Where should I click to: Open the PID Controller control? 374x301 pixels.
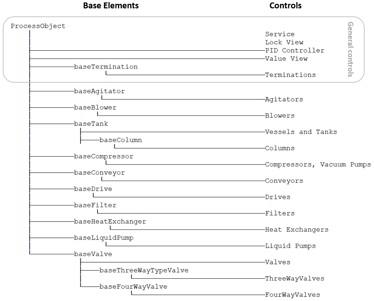[295, 51]
